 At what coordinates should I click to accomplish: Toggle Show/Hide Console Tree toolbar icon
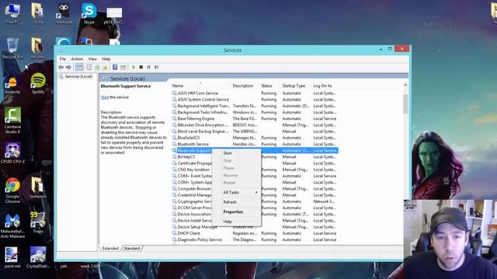click(x=79, y=67)
